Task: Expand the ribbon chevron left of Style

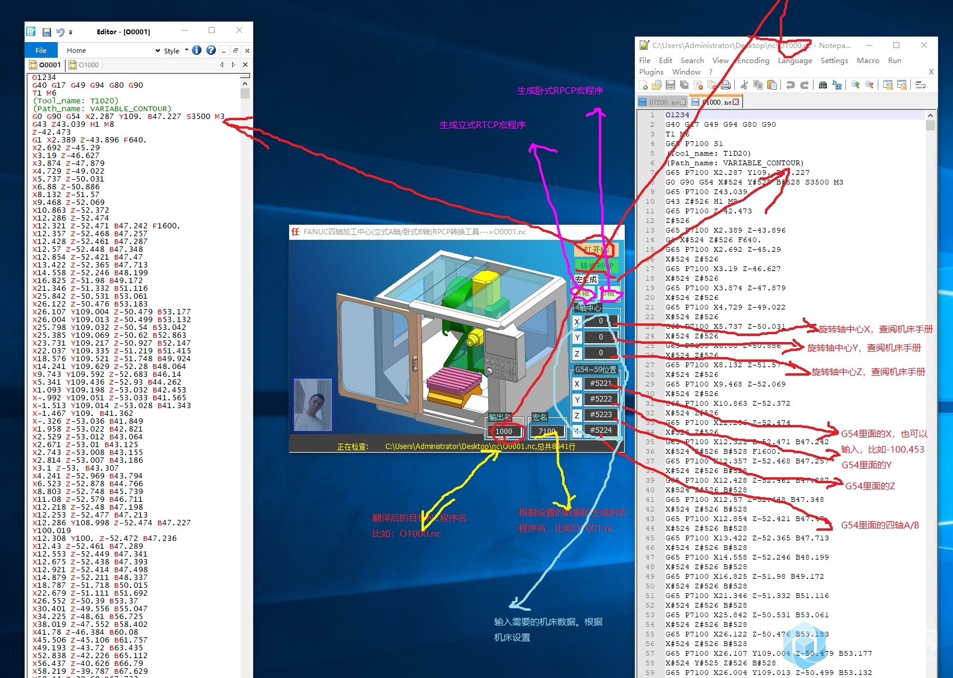Action: click(x=158, y=51)
